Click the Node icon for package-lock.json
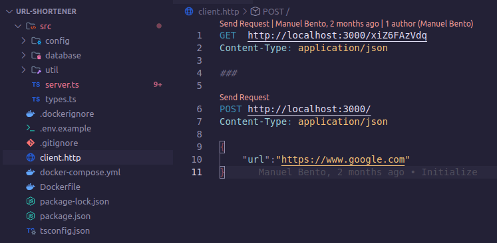This screenshot has height=243, width=497. [31, 202]
